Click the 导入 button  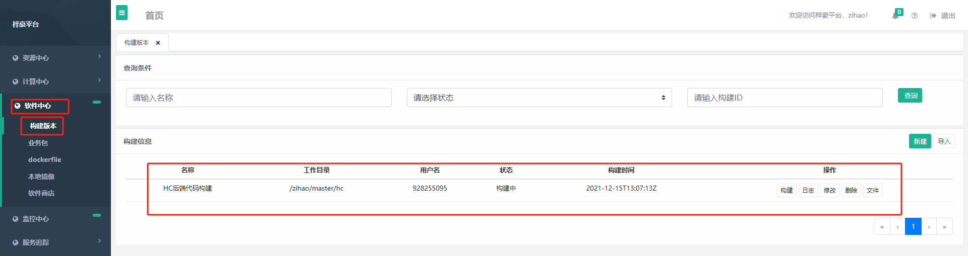(944, 141)
